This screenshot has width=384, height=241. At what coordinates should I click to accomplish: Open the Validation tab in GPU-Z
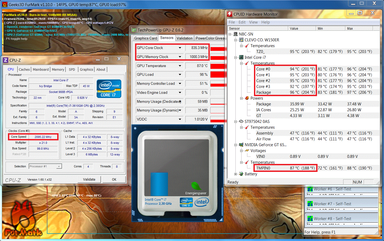click(185, 38)
